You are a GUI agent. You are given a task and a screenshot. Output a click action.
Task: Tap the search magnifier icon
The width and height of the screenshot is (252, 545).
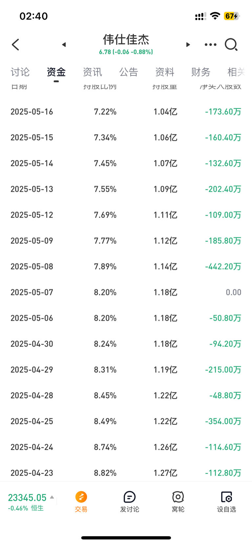[231, 45]
